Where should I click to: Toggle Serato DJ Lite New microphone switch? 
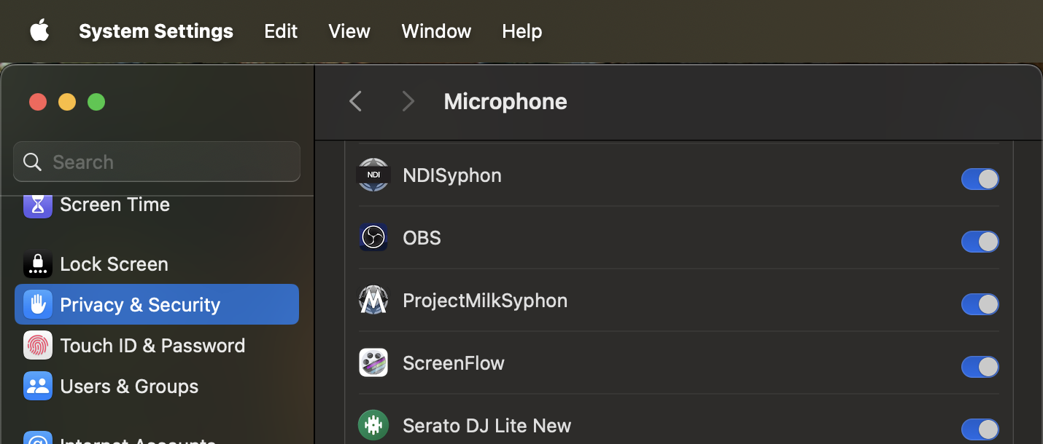pos(980,429)
